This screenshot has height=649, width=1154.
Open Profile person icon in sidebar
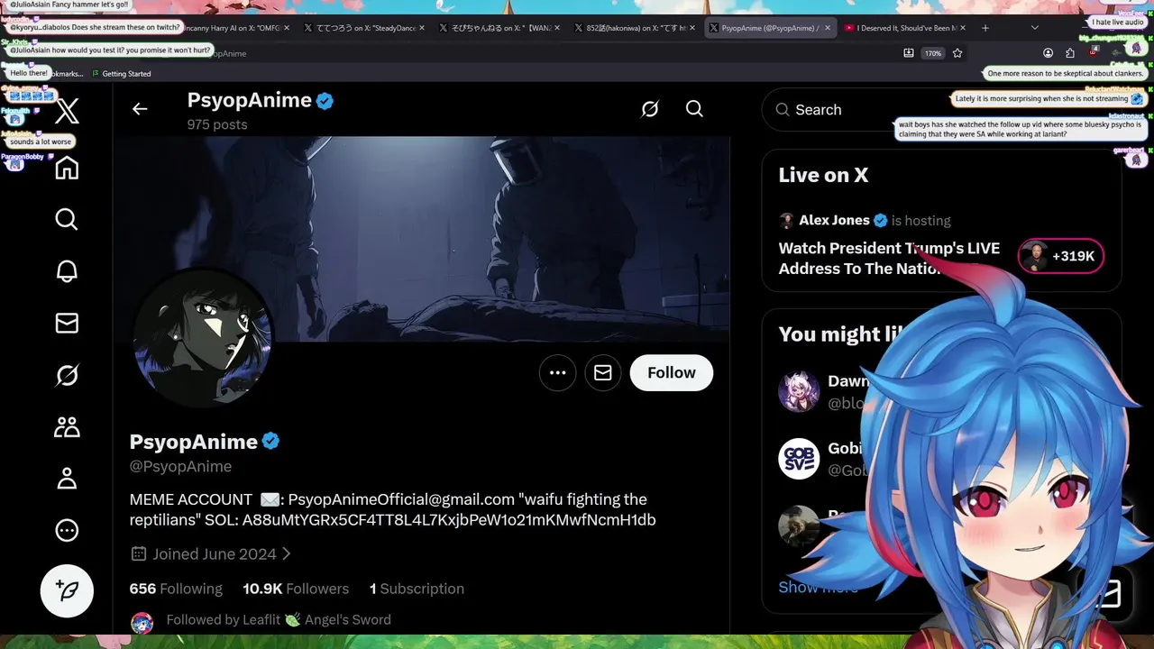[67, 479]
